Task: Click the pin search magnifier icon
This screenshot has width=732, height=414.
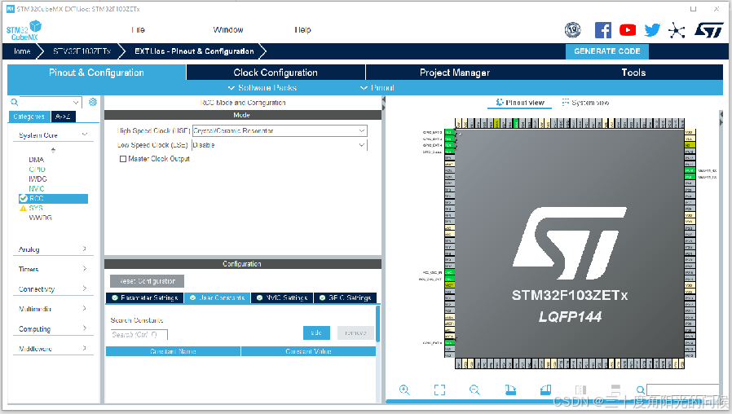Action: click(x=641, y=390)
